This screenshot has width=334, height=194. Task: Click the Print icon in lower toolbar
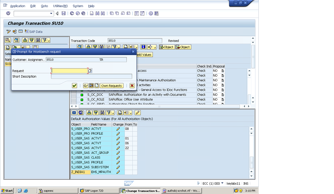[120, 113]
